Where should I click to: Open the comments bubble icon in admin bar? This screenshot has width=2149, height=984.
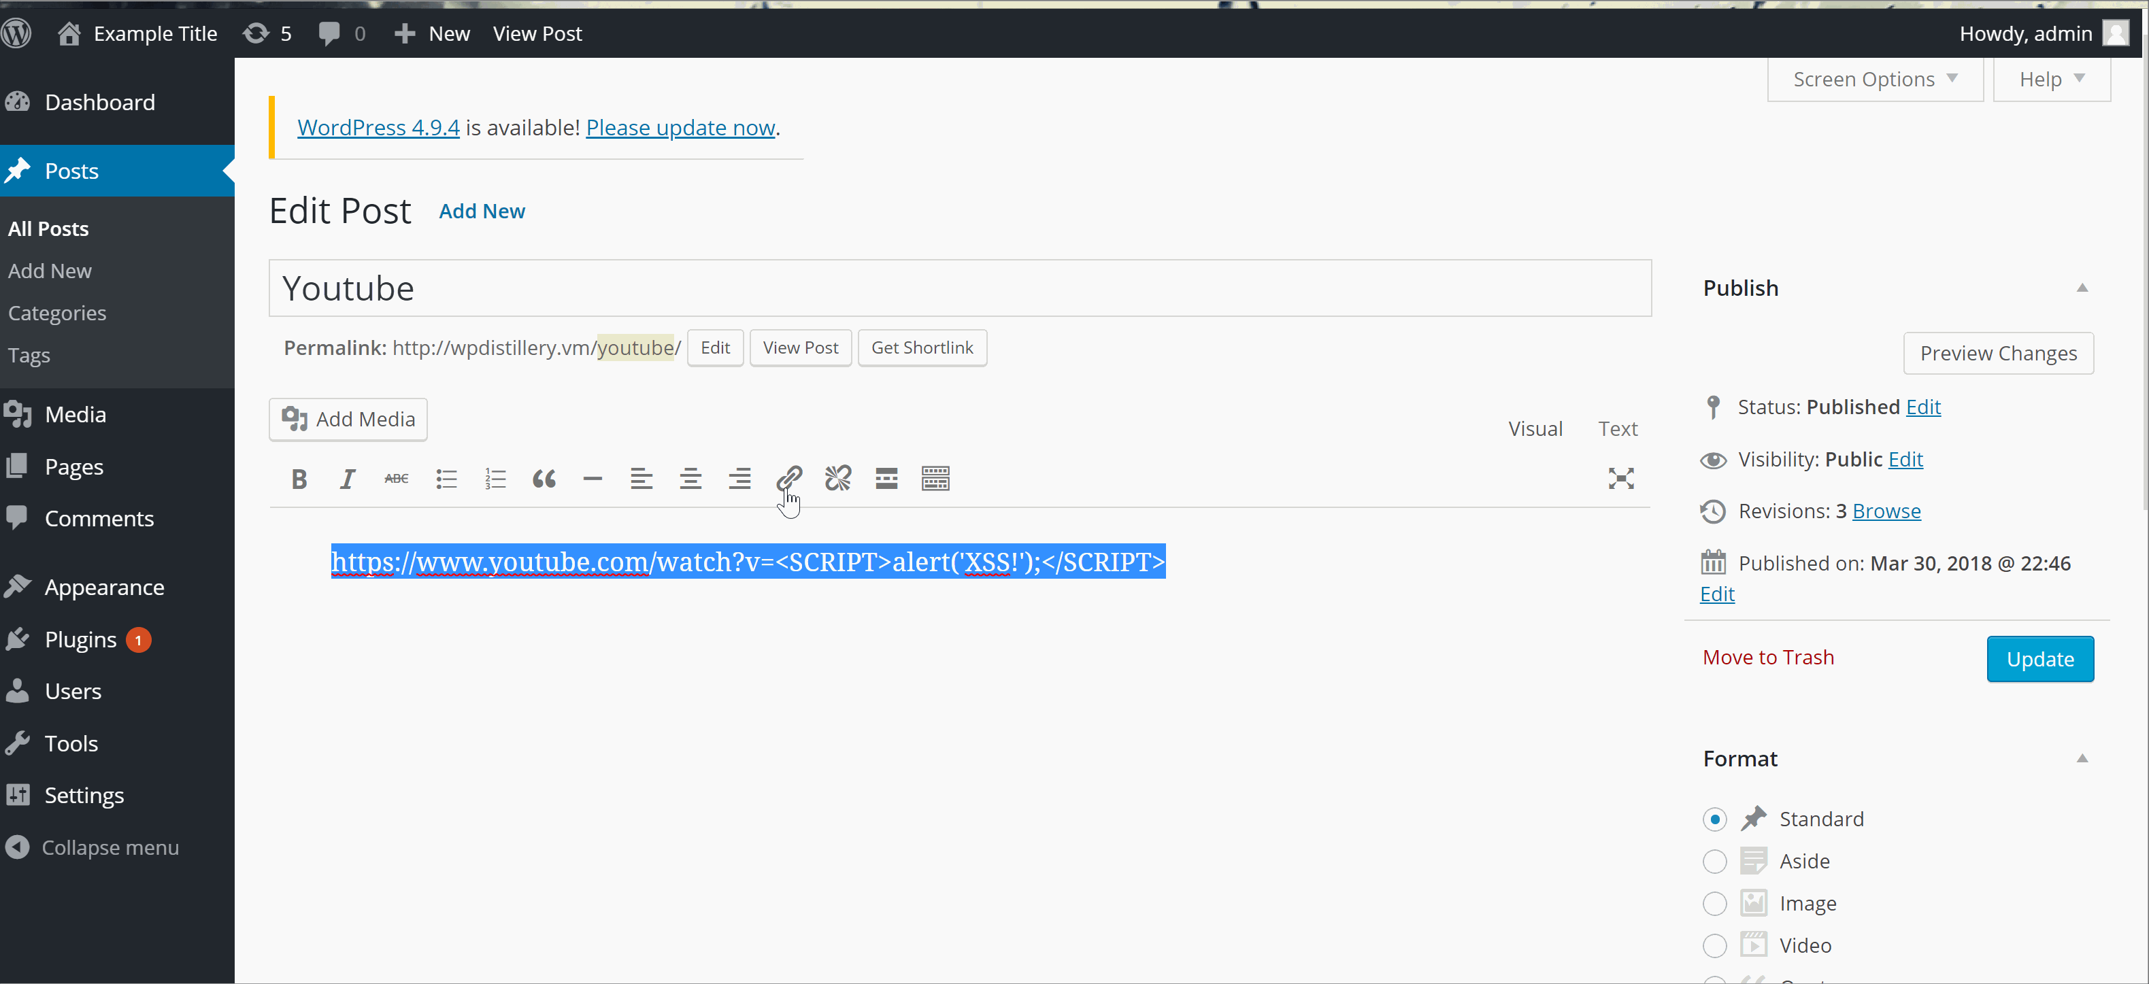click(329, 33)
